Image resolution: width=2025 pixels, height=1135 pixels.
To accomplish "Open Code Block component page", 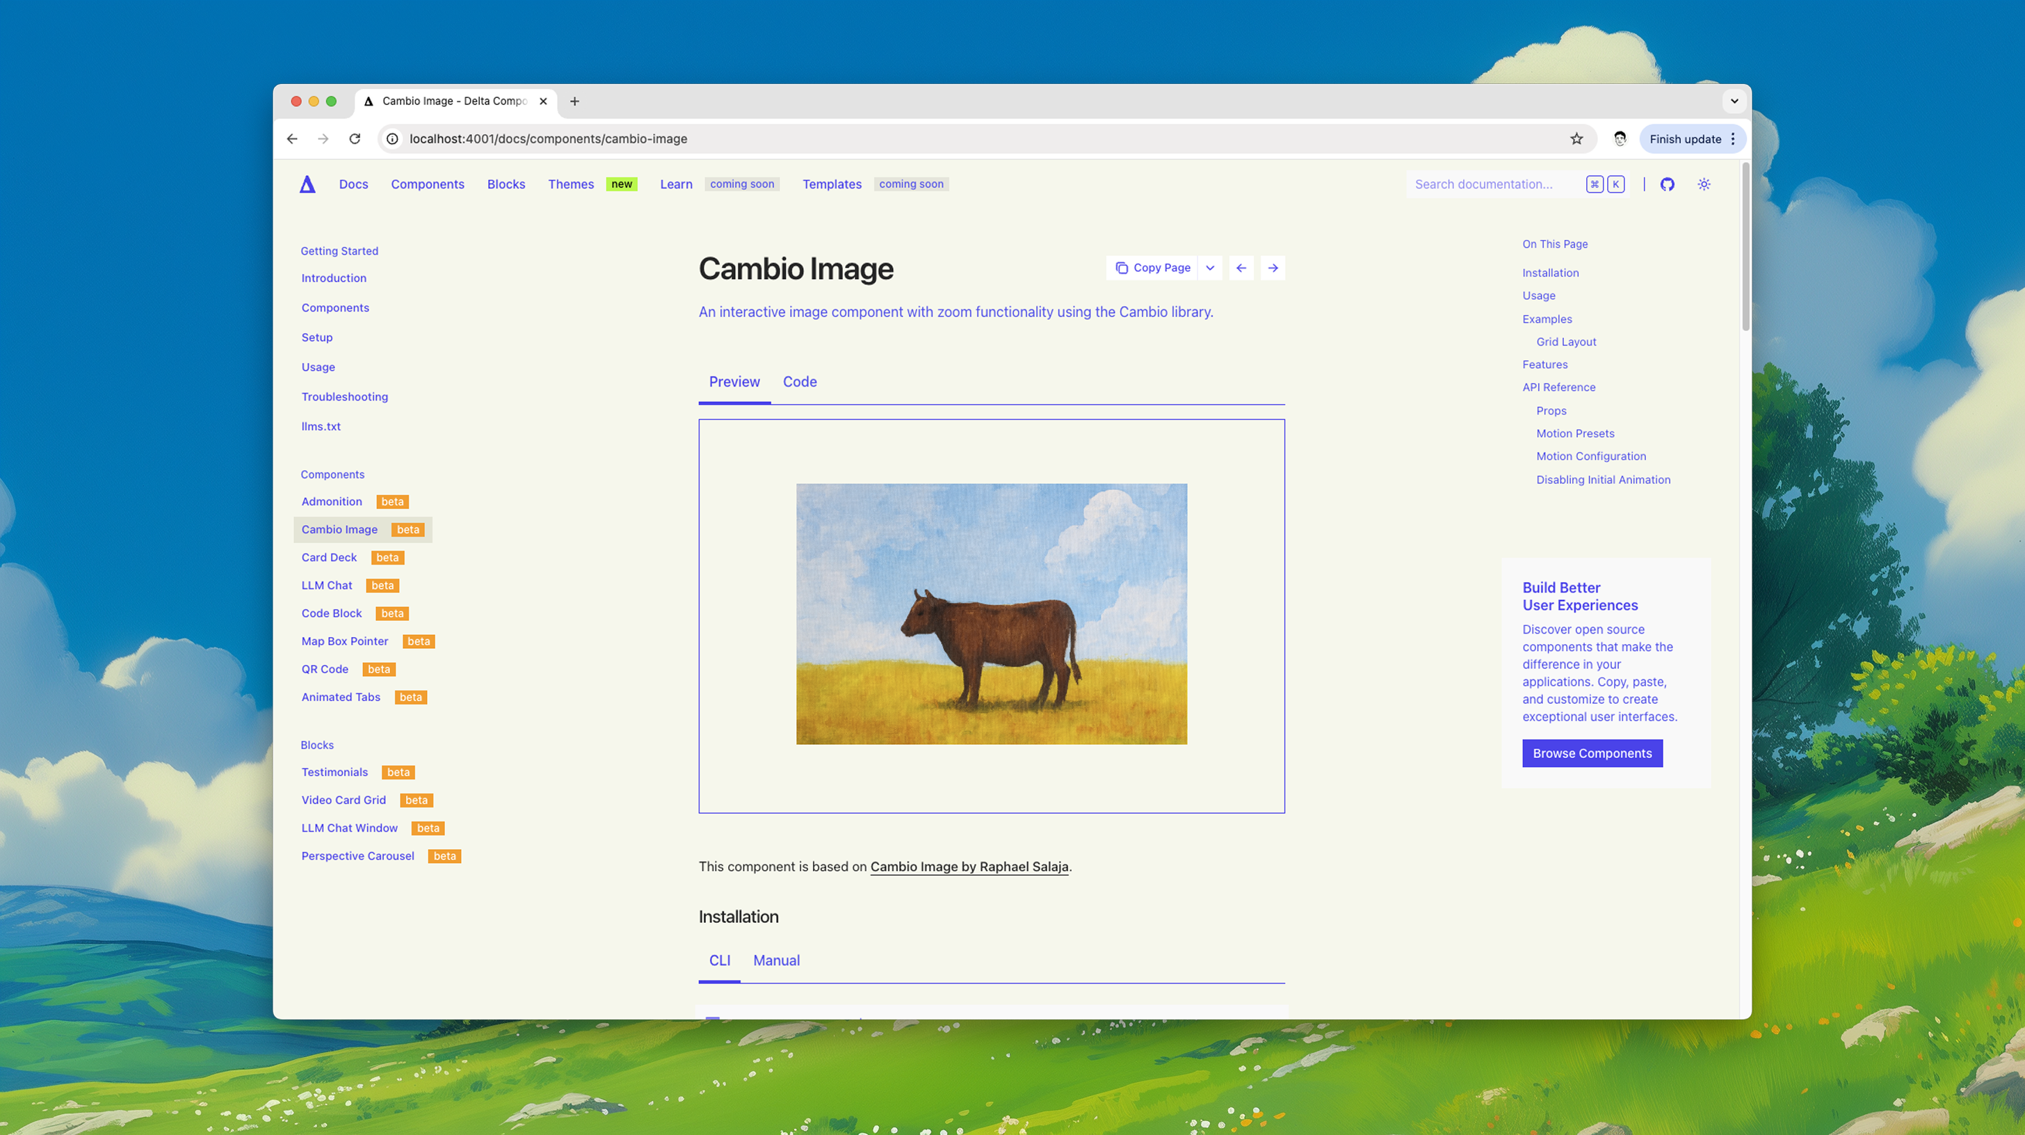I will (x=332, y=613).
